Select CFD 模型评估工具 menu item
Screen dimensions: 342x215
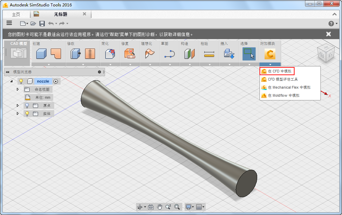click(290, 79)
